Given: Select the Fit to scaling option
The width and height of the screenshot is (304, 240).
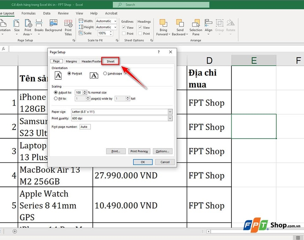Looking at the screenshot, I should click(x=56, y=98).
